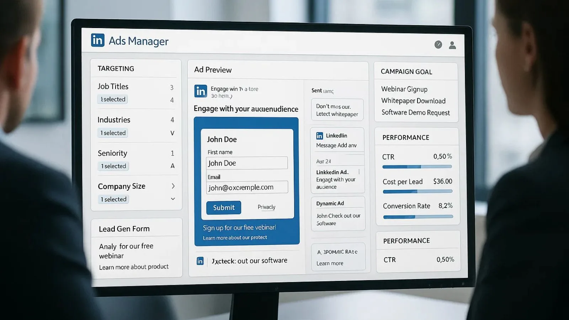Click the 'Ad Preview' panel heading
Screen dimensions: 569x320
[x=213, y=70]
